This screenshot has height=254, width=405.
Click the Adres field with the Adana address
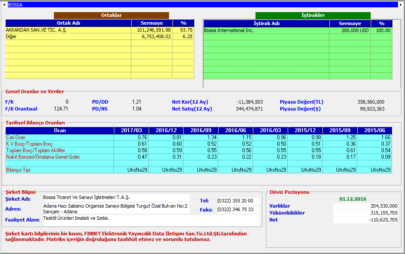point(116,208)
